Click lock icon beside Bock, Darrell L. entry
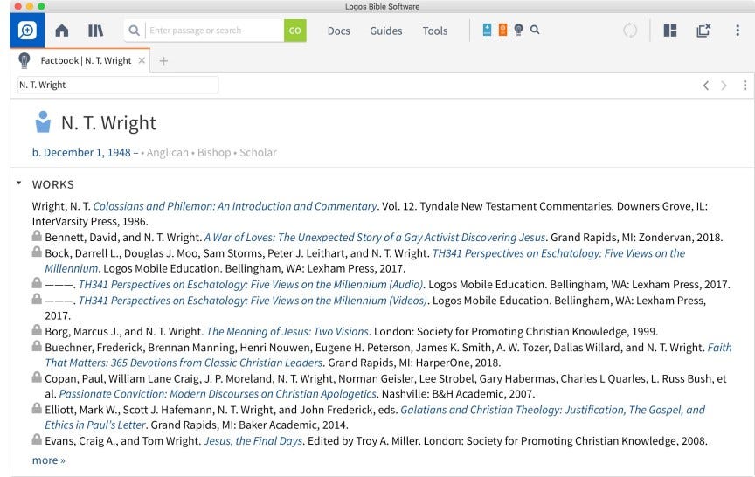 click(x=37, y=252)
